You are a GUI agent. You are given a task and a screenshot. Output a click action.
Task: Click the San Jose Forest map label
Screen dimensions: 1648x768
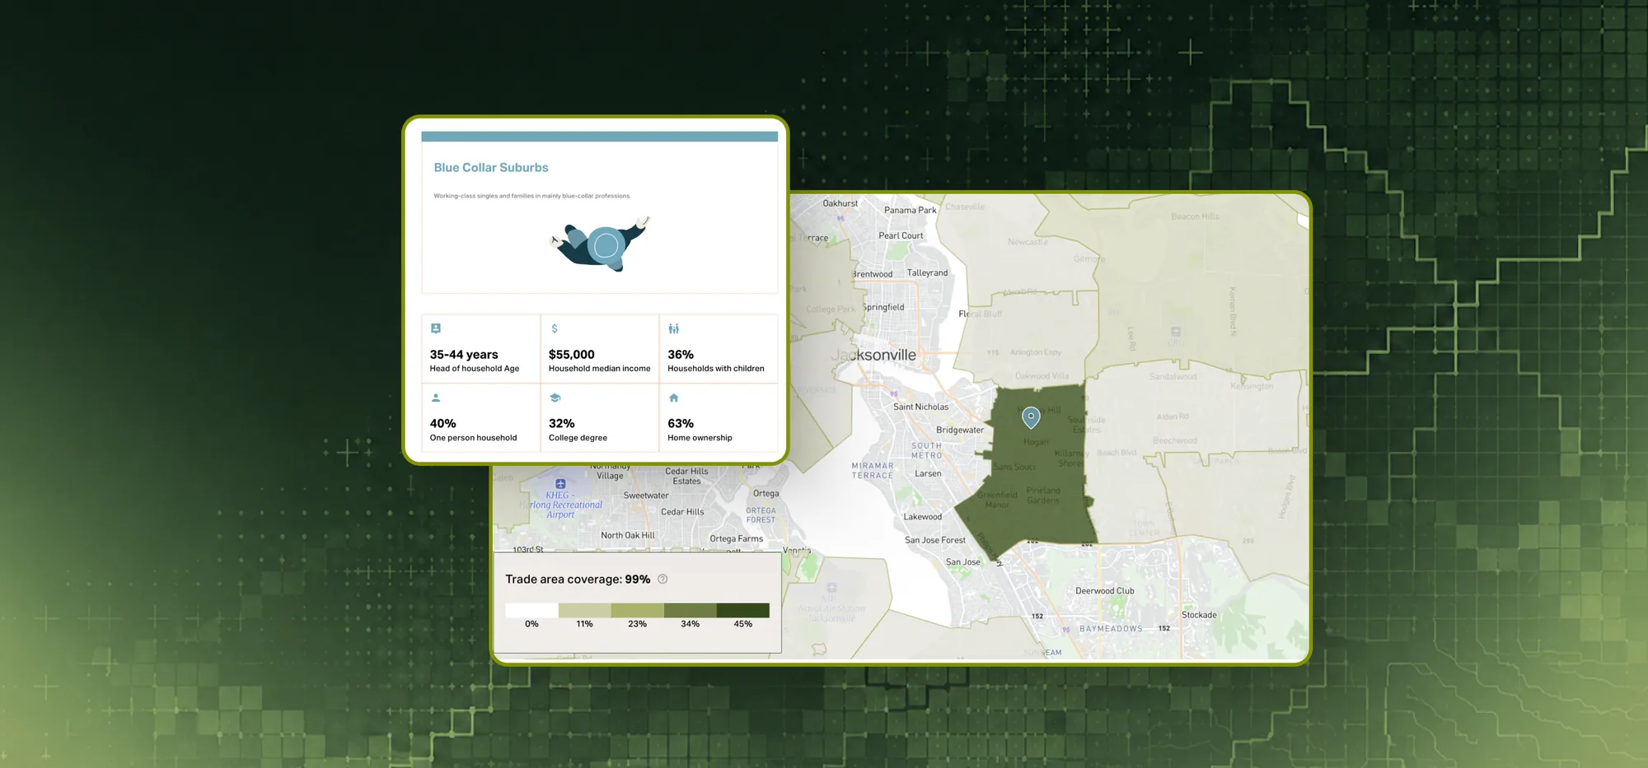(935, 540)
